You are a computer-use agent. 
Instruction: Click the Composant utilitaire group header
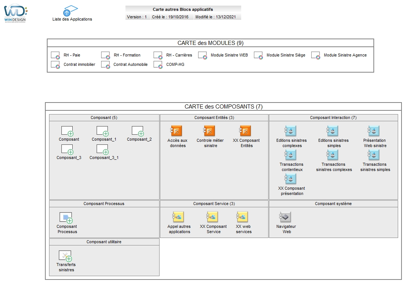104,242
